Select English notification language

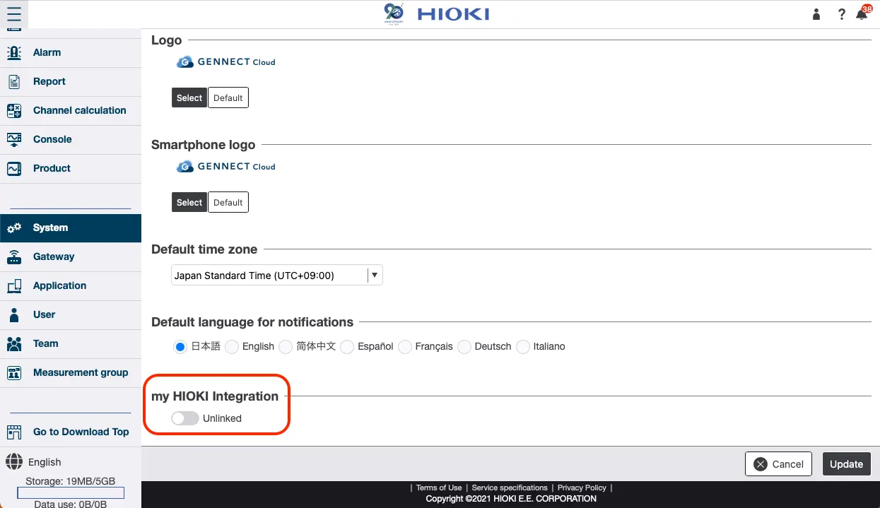(x=231, y=346)
